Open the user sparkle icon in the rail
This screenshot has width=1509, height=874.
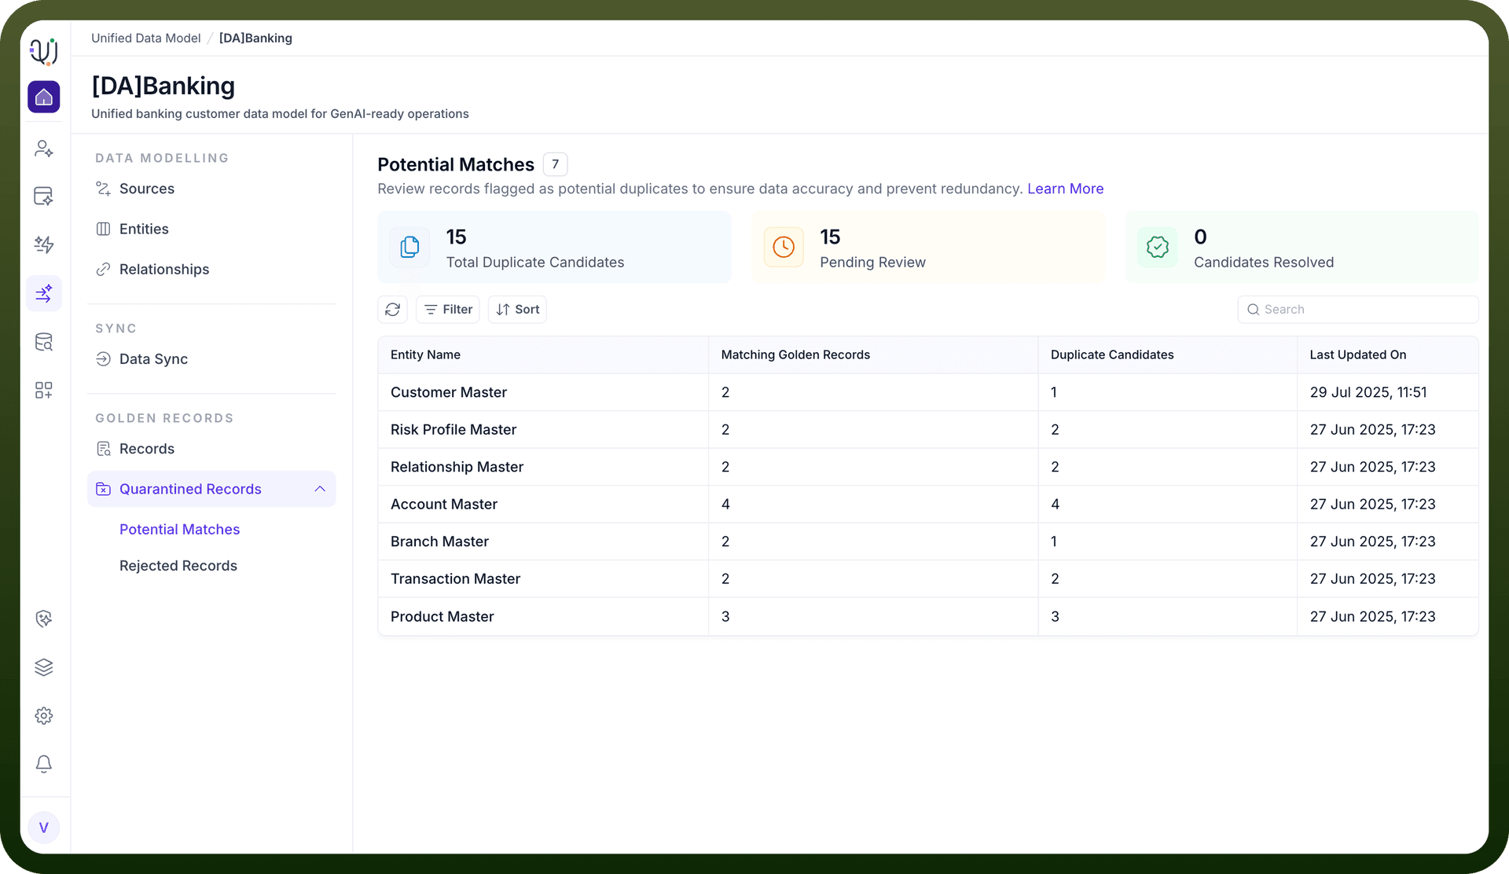point(44,149)
